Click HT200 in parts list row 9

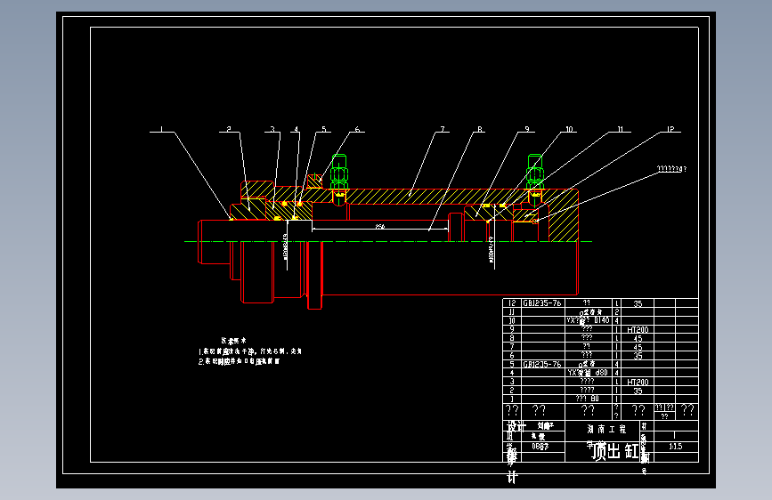point(638,330)
